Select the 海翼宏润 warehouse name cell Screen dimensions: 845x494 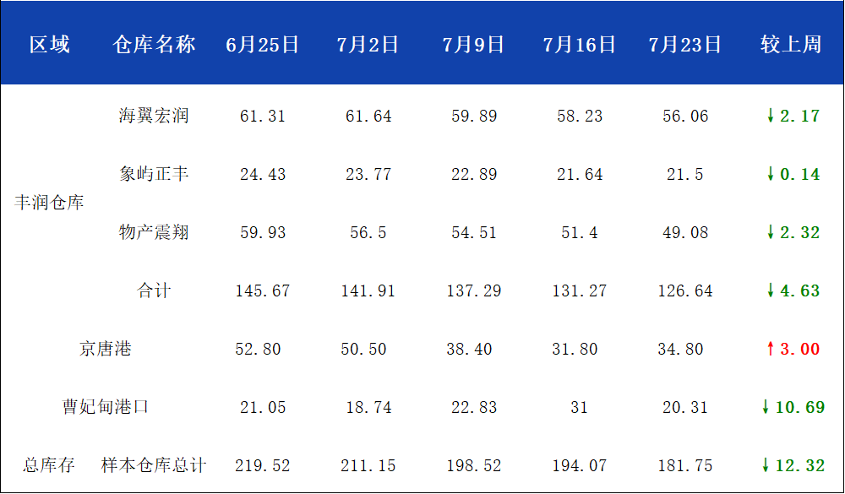(x=154, y=116)
